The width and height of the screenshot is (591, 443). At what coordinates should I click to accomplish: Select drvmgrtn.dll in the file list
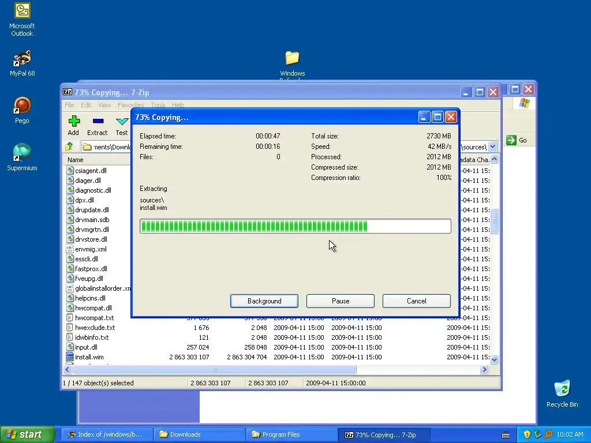92,230
